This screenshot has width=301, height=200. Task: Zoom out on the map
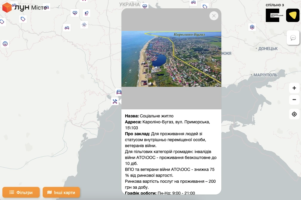(294, 100)
